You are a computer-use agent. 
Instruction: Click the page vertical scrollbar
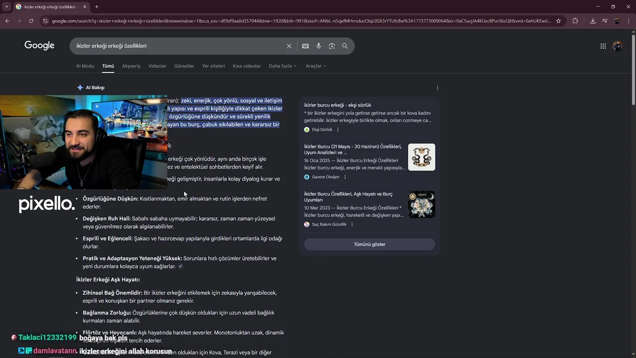633,70
